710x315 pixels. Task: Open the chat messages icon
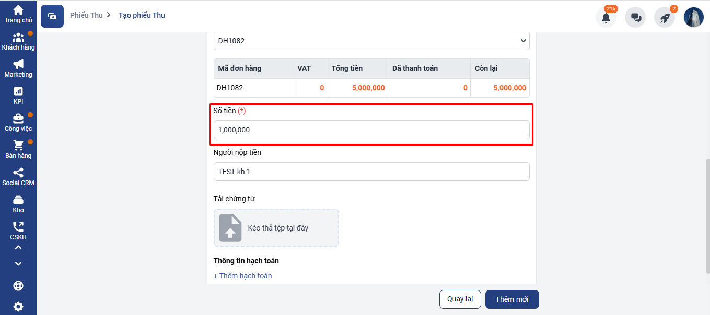635,17
